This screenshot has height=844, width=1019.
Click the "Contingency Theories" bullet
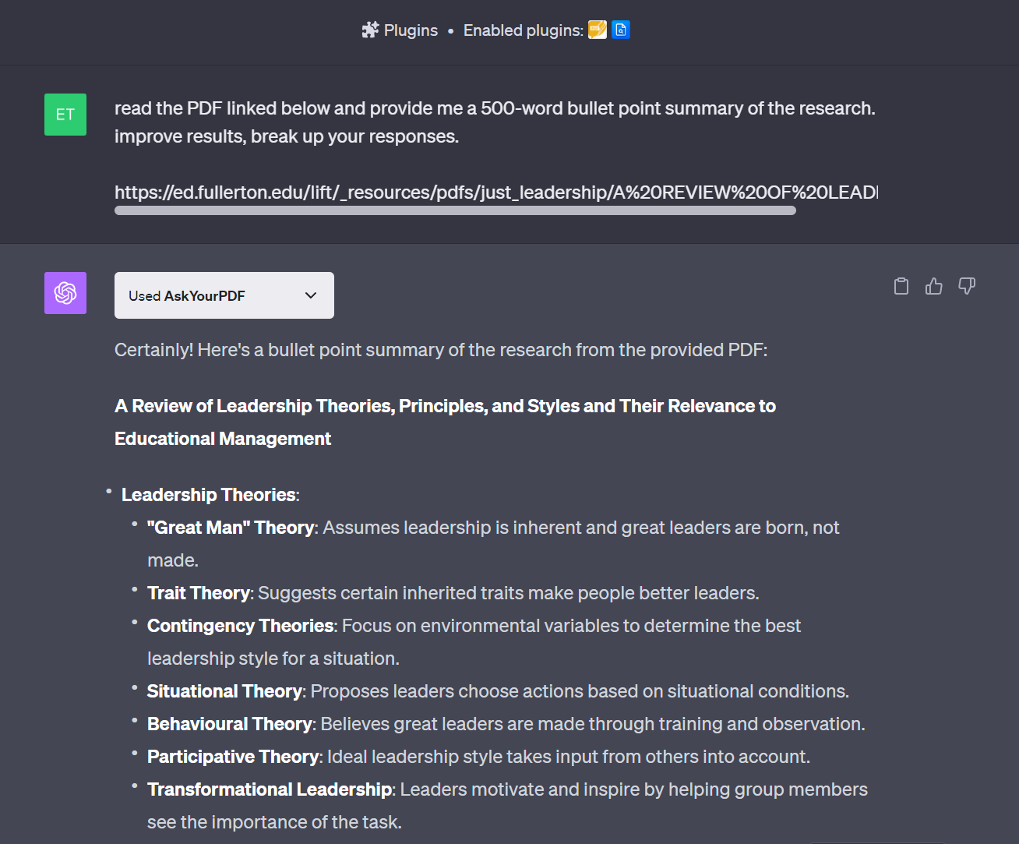pos(474,642)
